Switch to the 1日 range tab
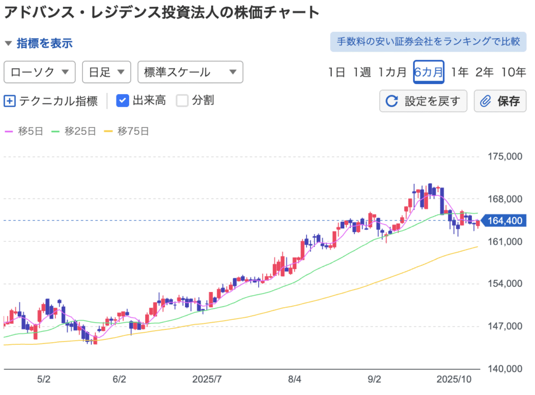The width and height of the screenshot is (535, 395). [x=337, y=72]
